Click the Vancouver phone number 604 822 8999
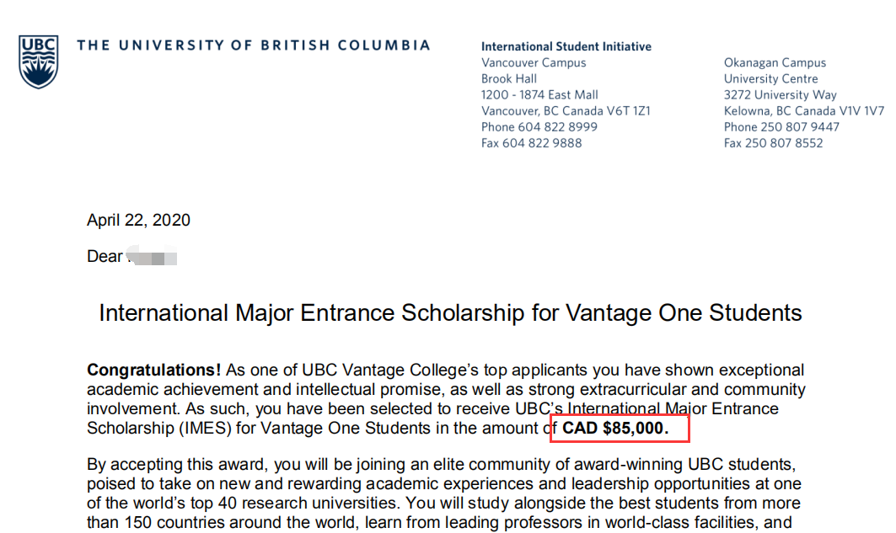 pos(558,126)
